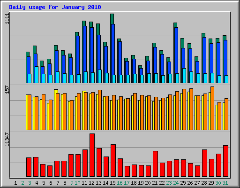Image resolution: width=240 pixels, height=188 pixels.
Task: Click day label 20 on the x-axis
Action: coord(148,183)
